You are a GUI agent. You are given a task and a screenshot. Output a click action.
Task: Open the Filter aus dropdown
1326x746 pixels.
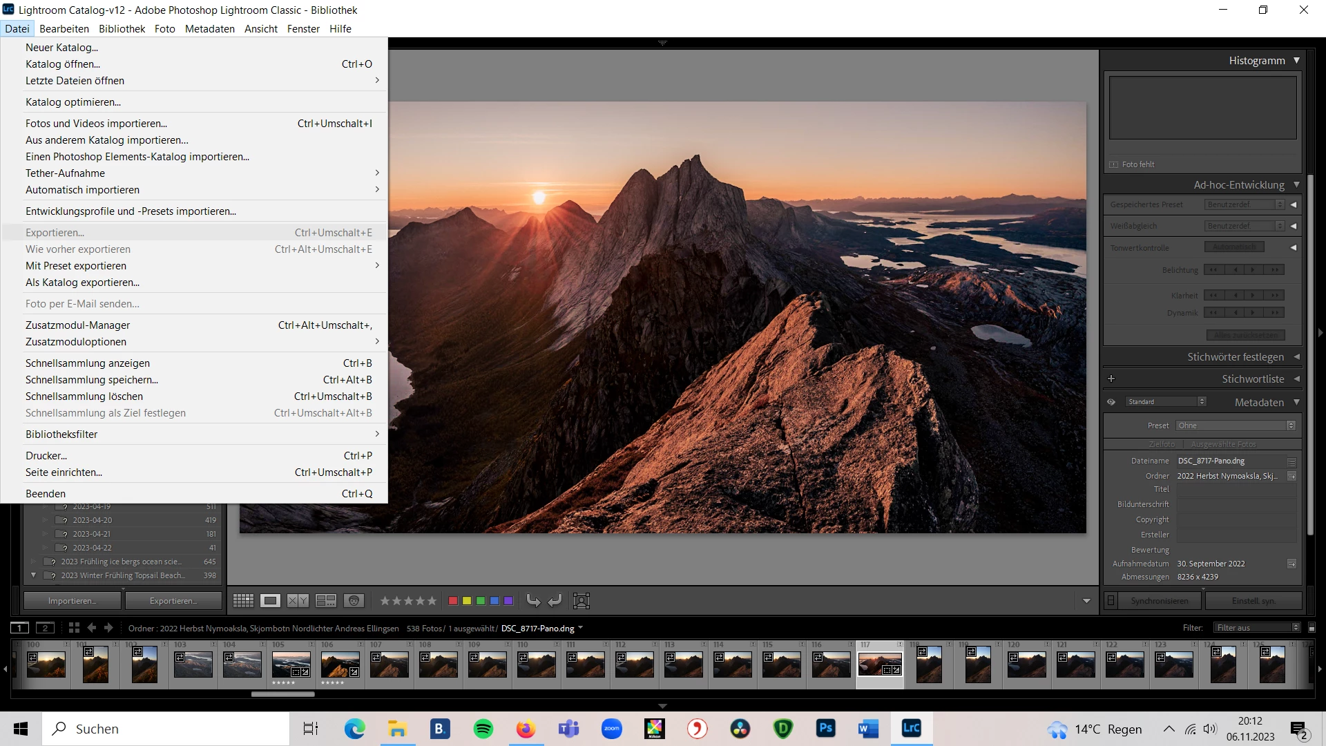(1257, 628)
